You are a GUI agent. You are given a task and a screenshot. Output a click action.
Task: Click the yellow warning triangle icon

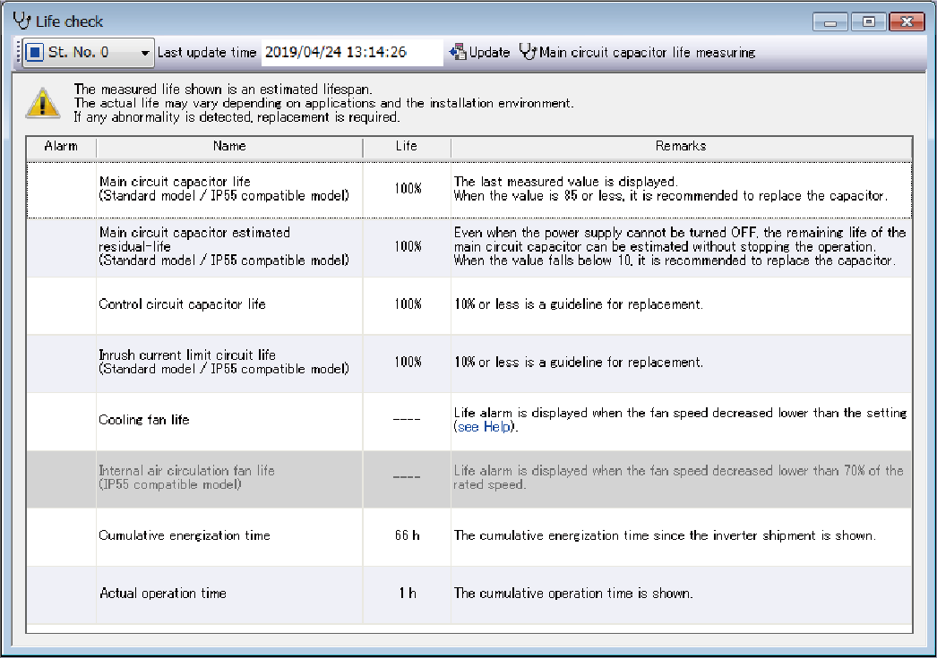(x=42, y=102)
